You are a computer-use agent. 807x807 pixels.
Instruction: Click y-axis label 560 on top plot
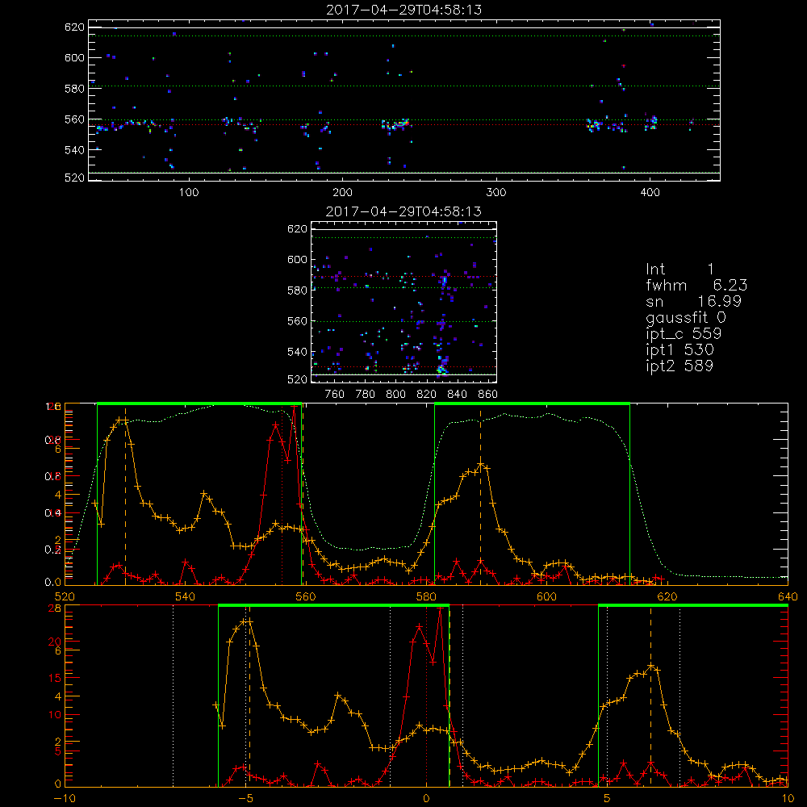74,119
